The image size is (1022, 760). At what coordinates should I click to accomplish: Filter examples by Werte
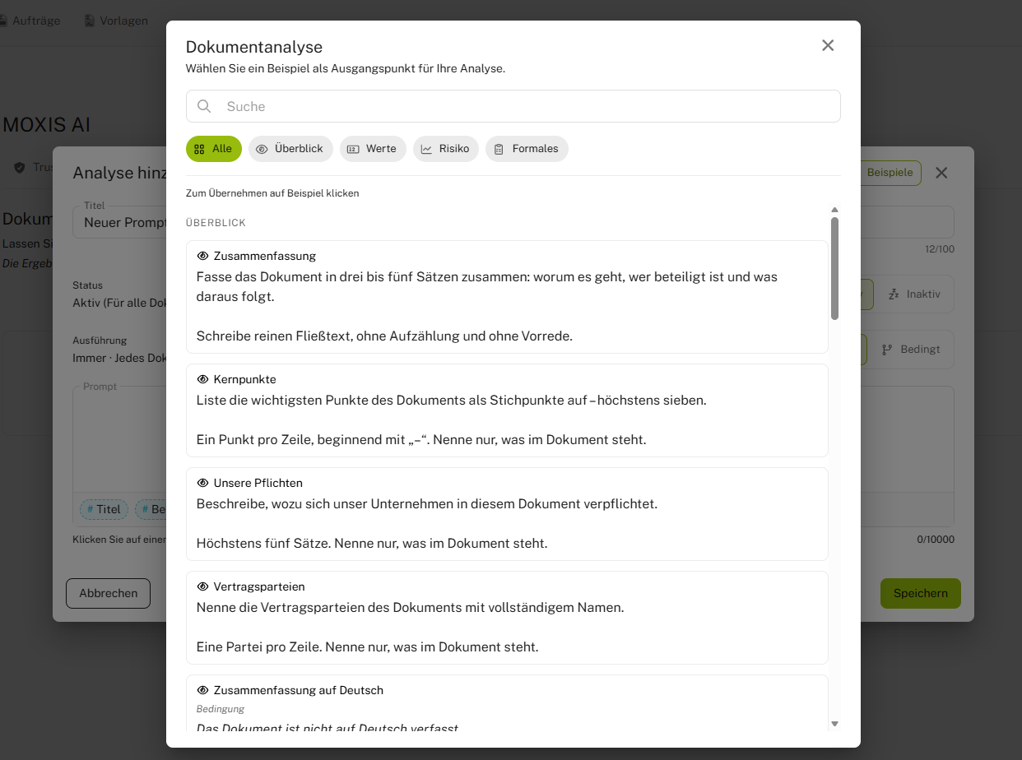[373, 149]
